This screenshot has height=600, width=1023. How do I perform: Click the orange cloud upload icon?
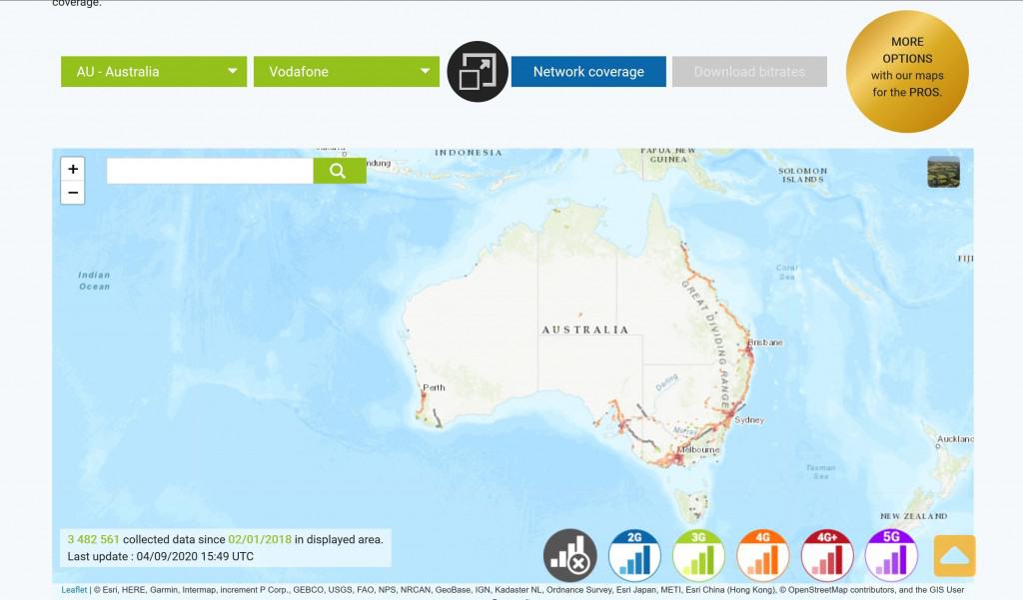[954, 556]
